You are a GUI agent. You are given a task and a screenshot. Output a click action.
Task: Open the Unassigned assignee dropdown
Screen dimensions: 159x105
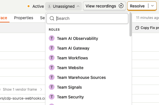[x=63, y=6]
